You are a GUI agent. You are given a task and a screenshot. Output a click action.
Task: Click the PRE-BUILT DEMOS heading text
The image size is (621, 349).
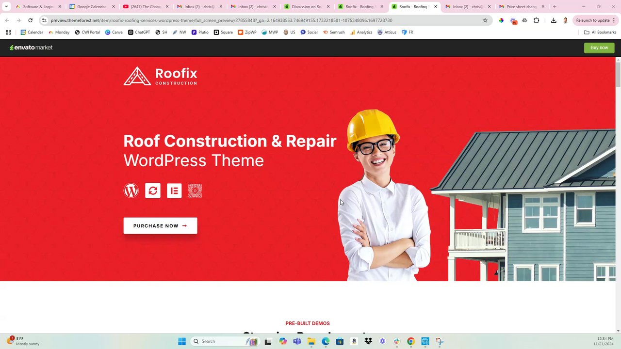[308, 323]
